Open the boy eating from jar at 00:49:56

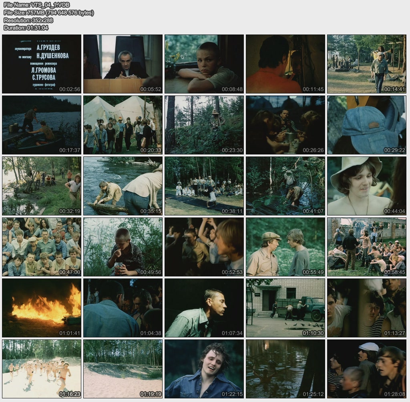tap(123, 247)
